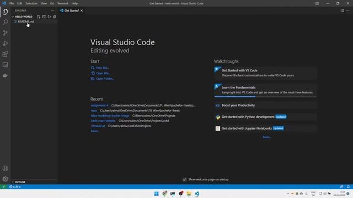Click the clock and date in taskbar
The image size is (353, 198).
(340, 194)
